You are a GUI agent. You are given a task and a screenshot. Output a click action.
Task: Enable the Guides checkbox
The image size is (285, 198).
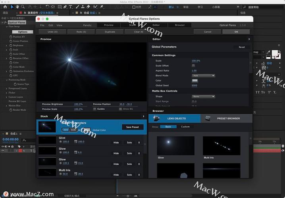(x=94, y=109)
